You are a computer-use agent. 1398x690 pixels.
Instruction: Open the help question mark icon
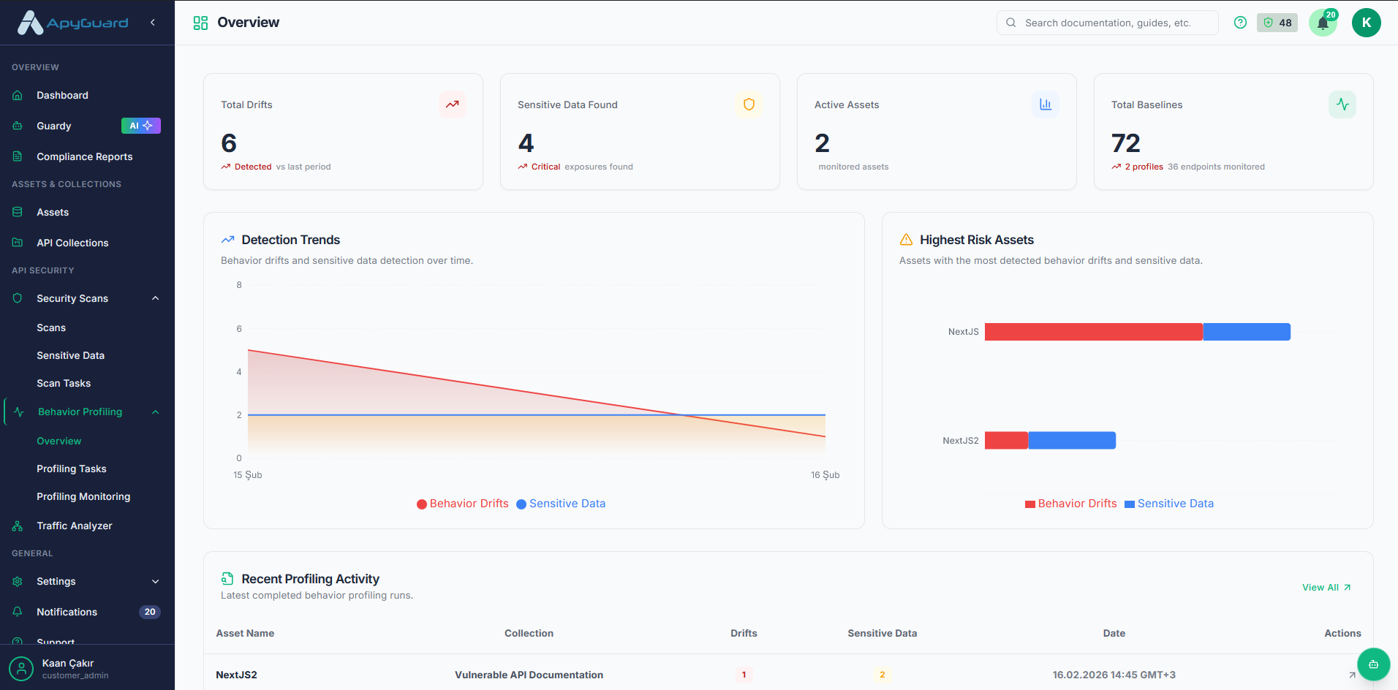click(x=1240, y=23)
